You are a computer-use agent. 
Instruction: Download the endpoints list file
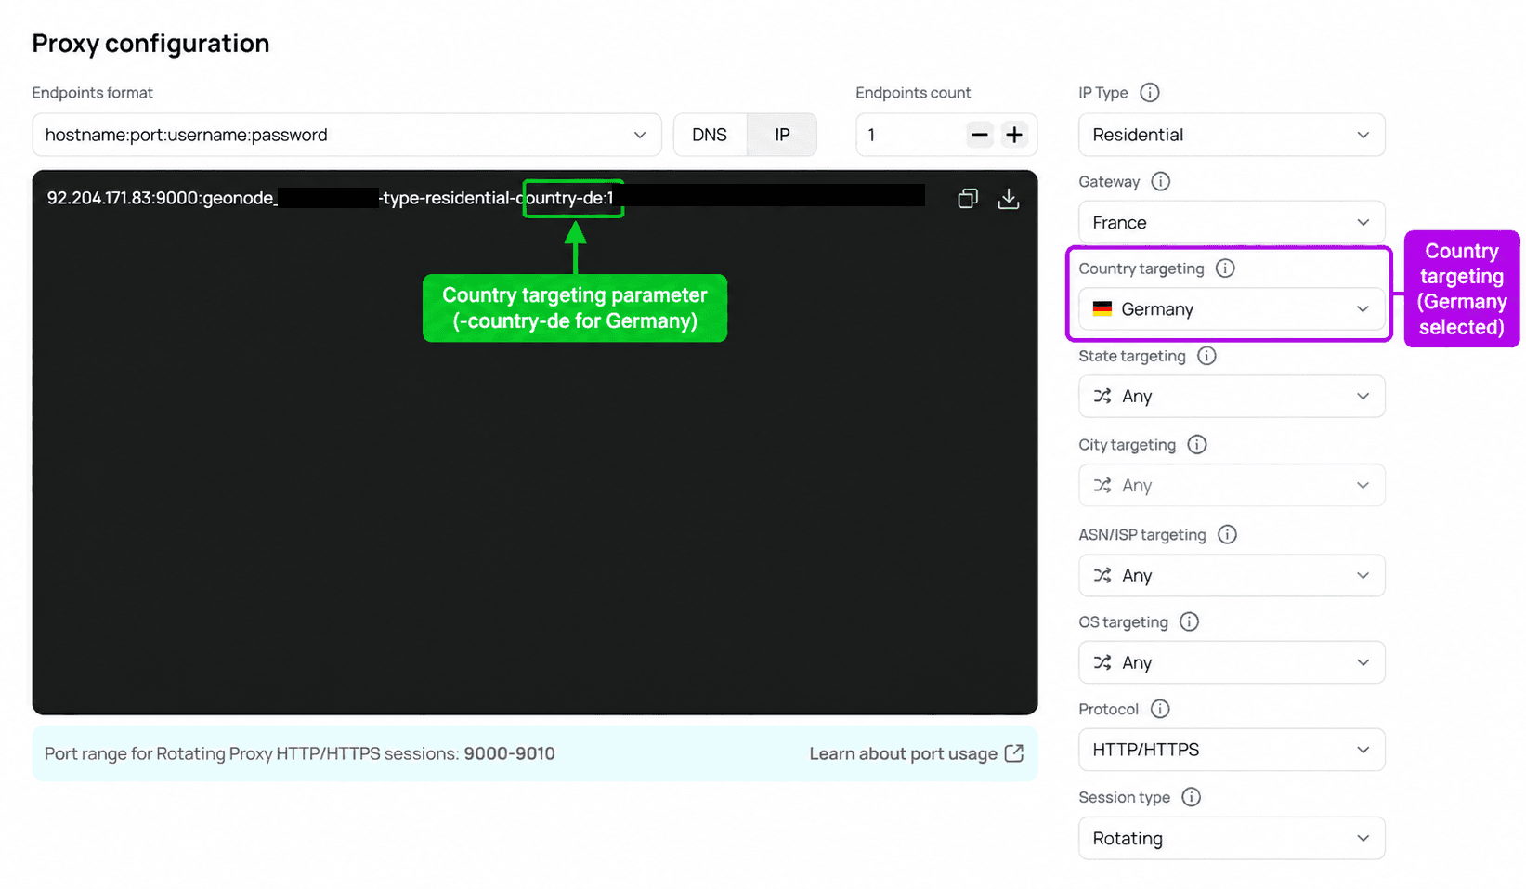tap(1008, 199)
